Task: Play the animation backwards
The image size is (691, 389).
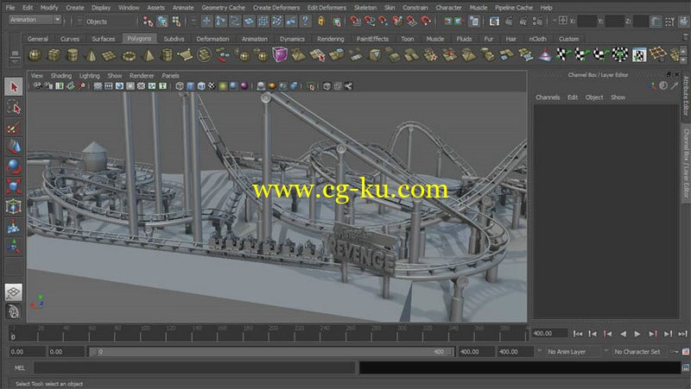Action: (623, 334)
